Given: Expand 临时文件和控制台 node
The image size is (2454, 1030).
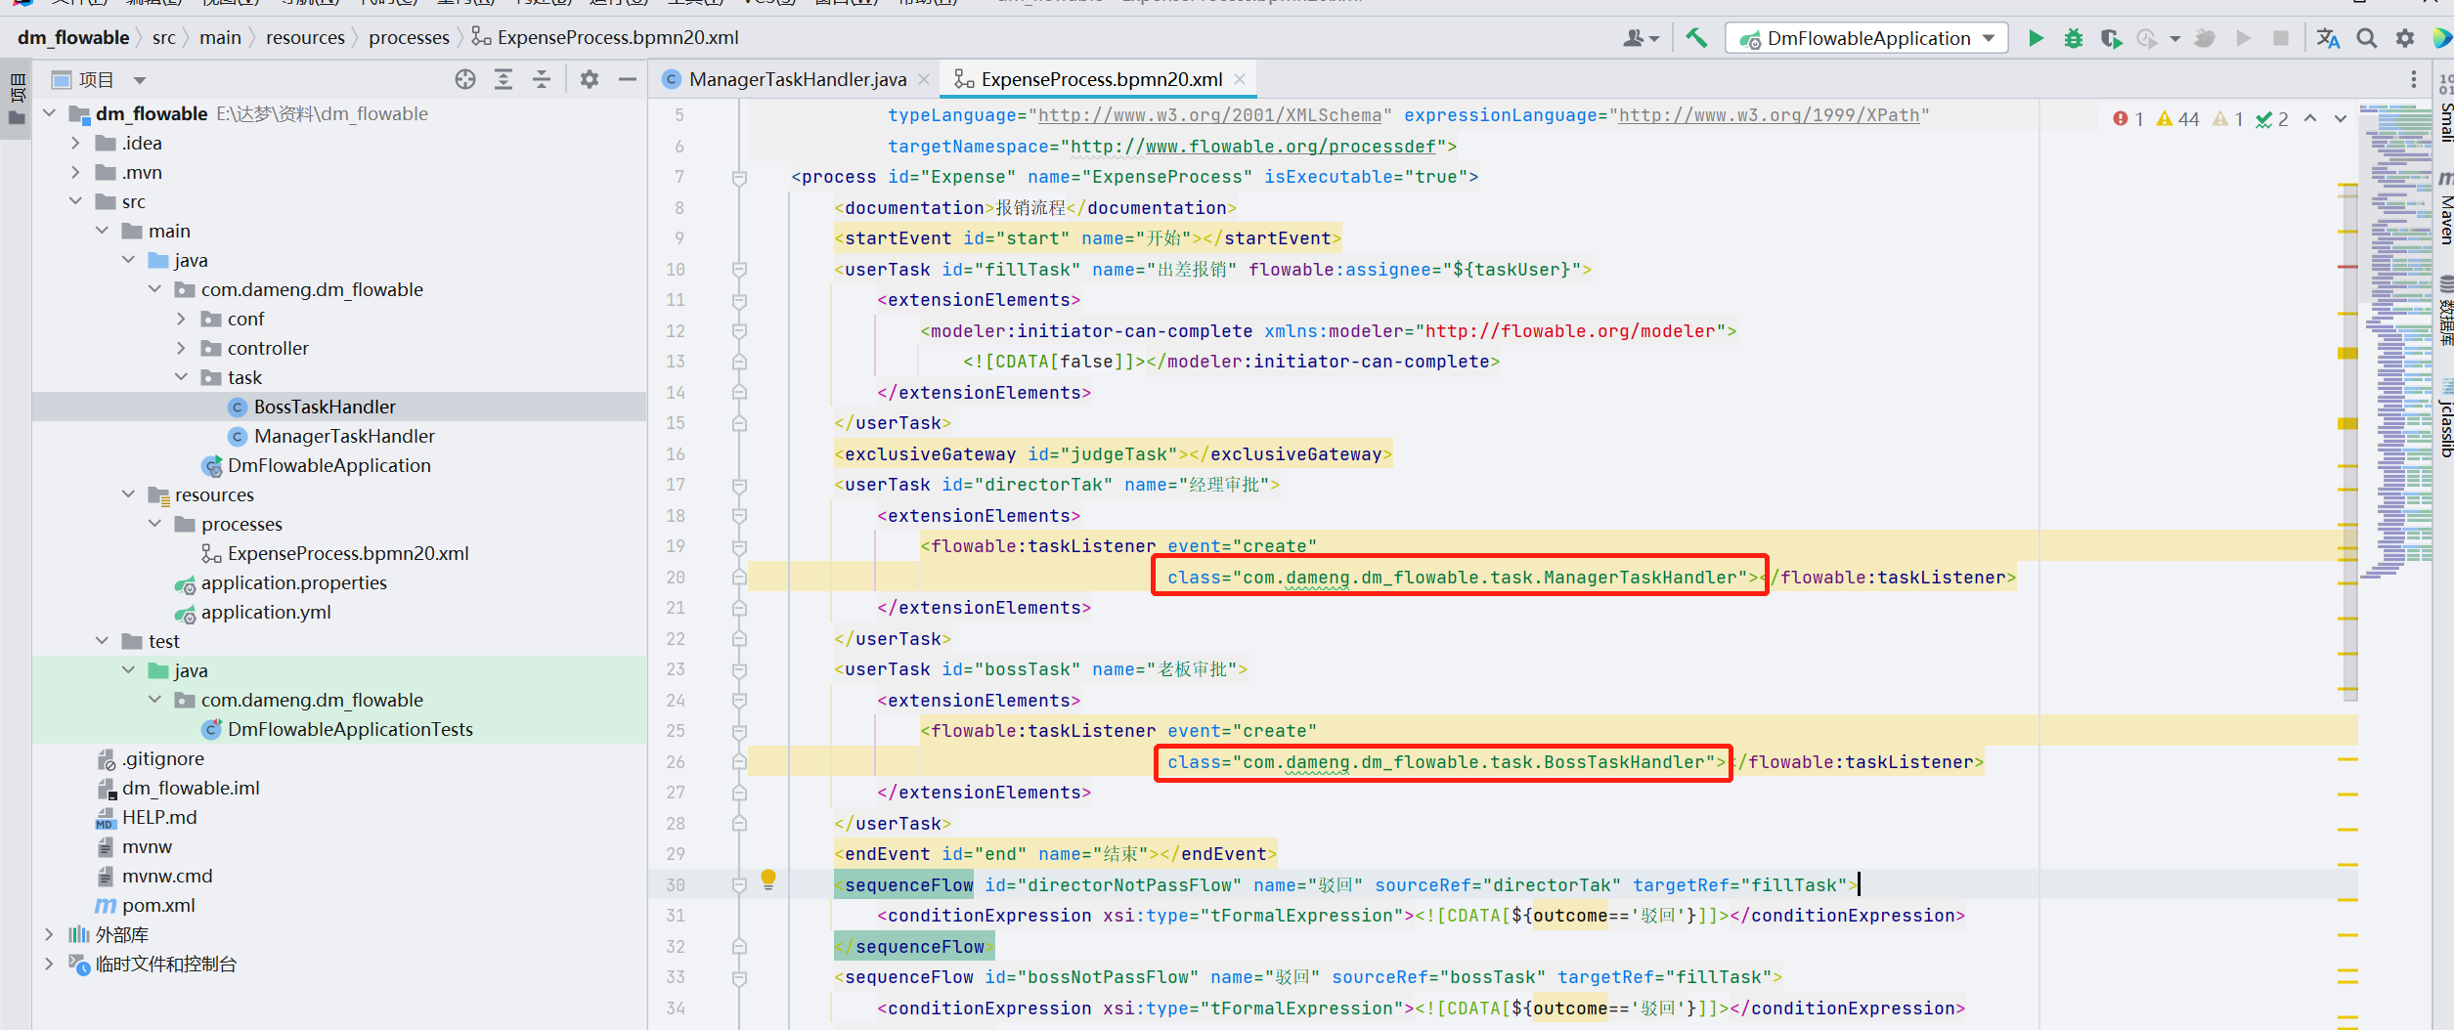Looking at the screenshot, I should pyautogui.click(x=49, y=964).
